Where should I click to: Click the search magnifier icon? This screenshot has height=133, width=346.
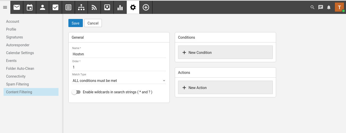[312, 7]
